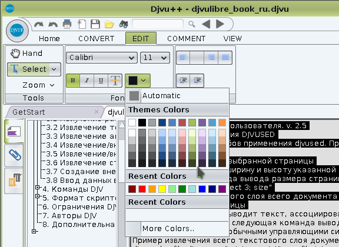Open More Colors dialog
The height and width of the screenshot is (247, 339).
(x=177, y=228)
